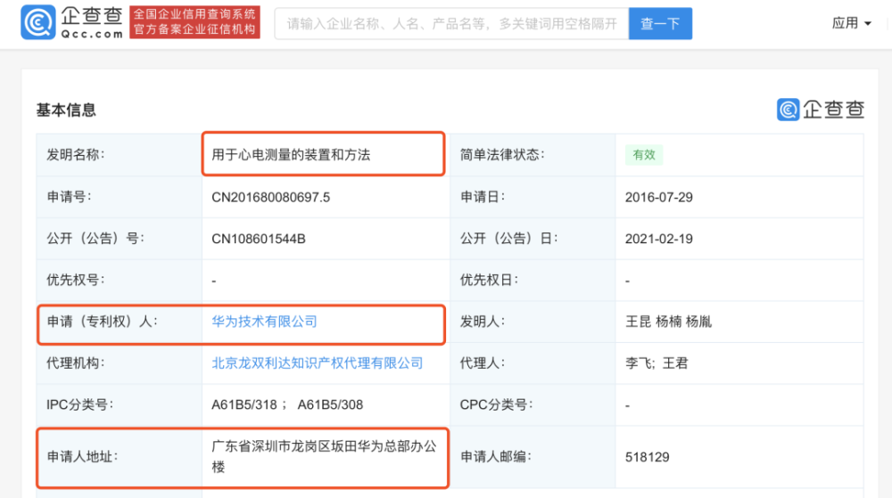Viewport: 892px width, 498px height.
Task: Click the 代理机构 label cell
Action: click(120, 363)
